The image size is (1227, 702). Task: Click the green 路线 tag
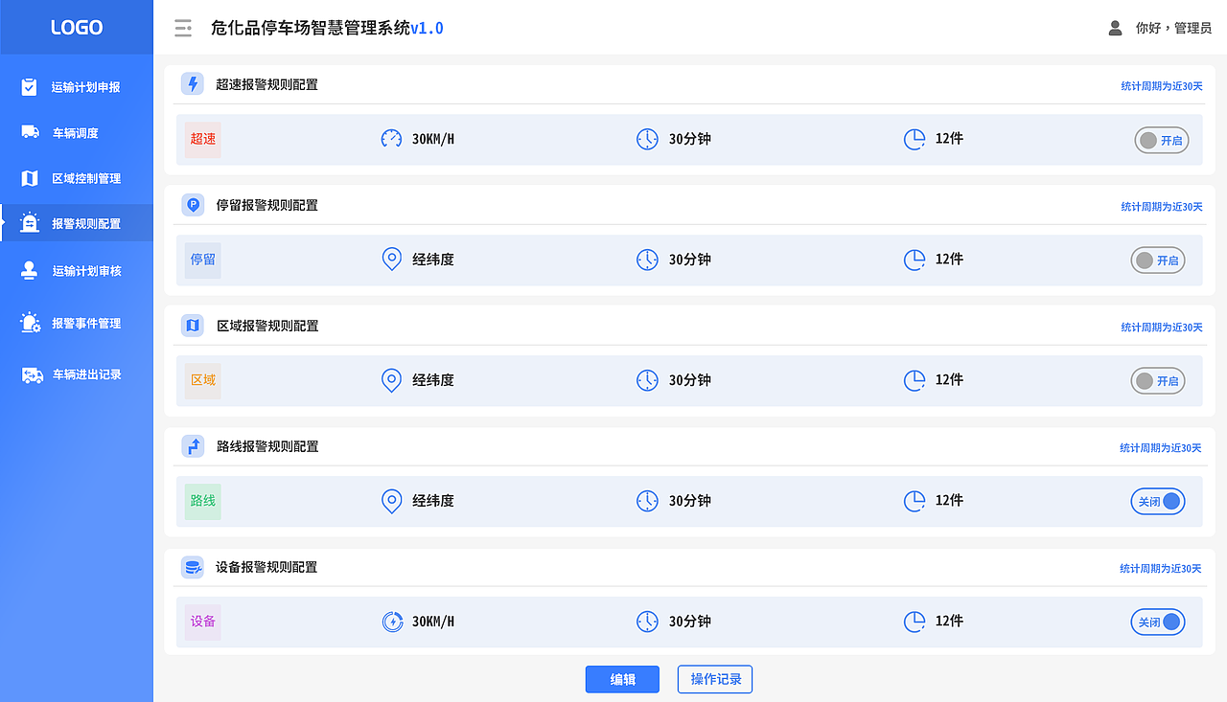coord(203,502)
